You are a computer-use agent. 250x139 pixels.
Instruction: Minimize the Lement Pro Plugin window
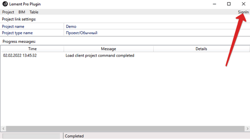pyautogui.click(x=215, y=4)
